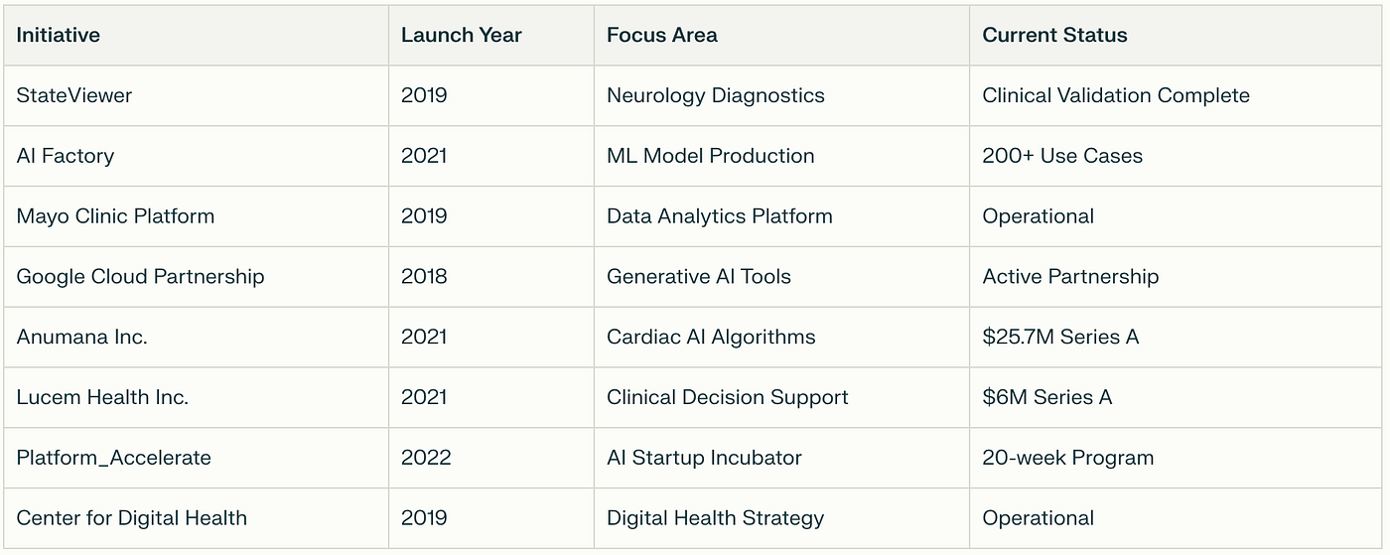Image resolution: width=1390 pixels, height=555 pixels.
Task: Select the Mayo Clinic Platform cell
Action: click(197, 216)
